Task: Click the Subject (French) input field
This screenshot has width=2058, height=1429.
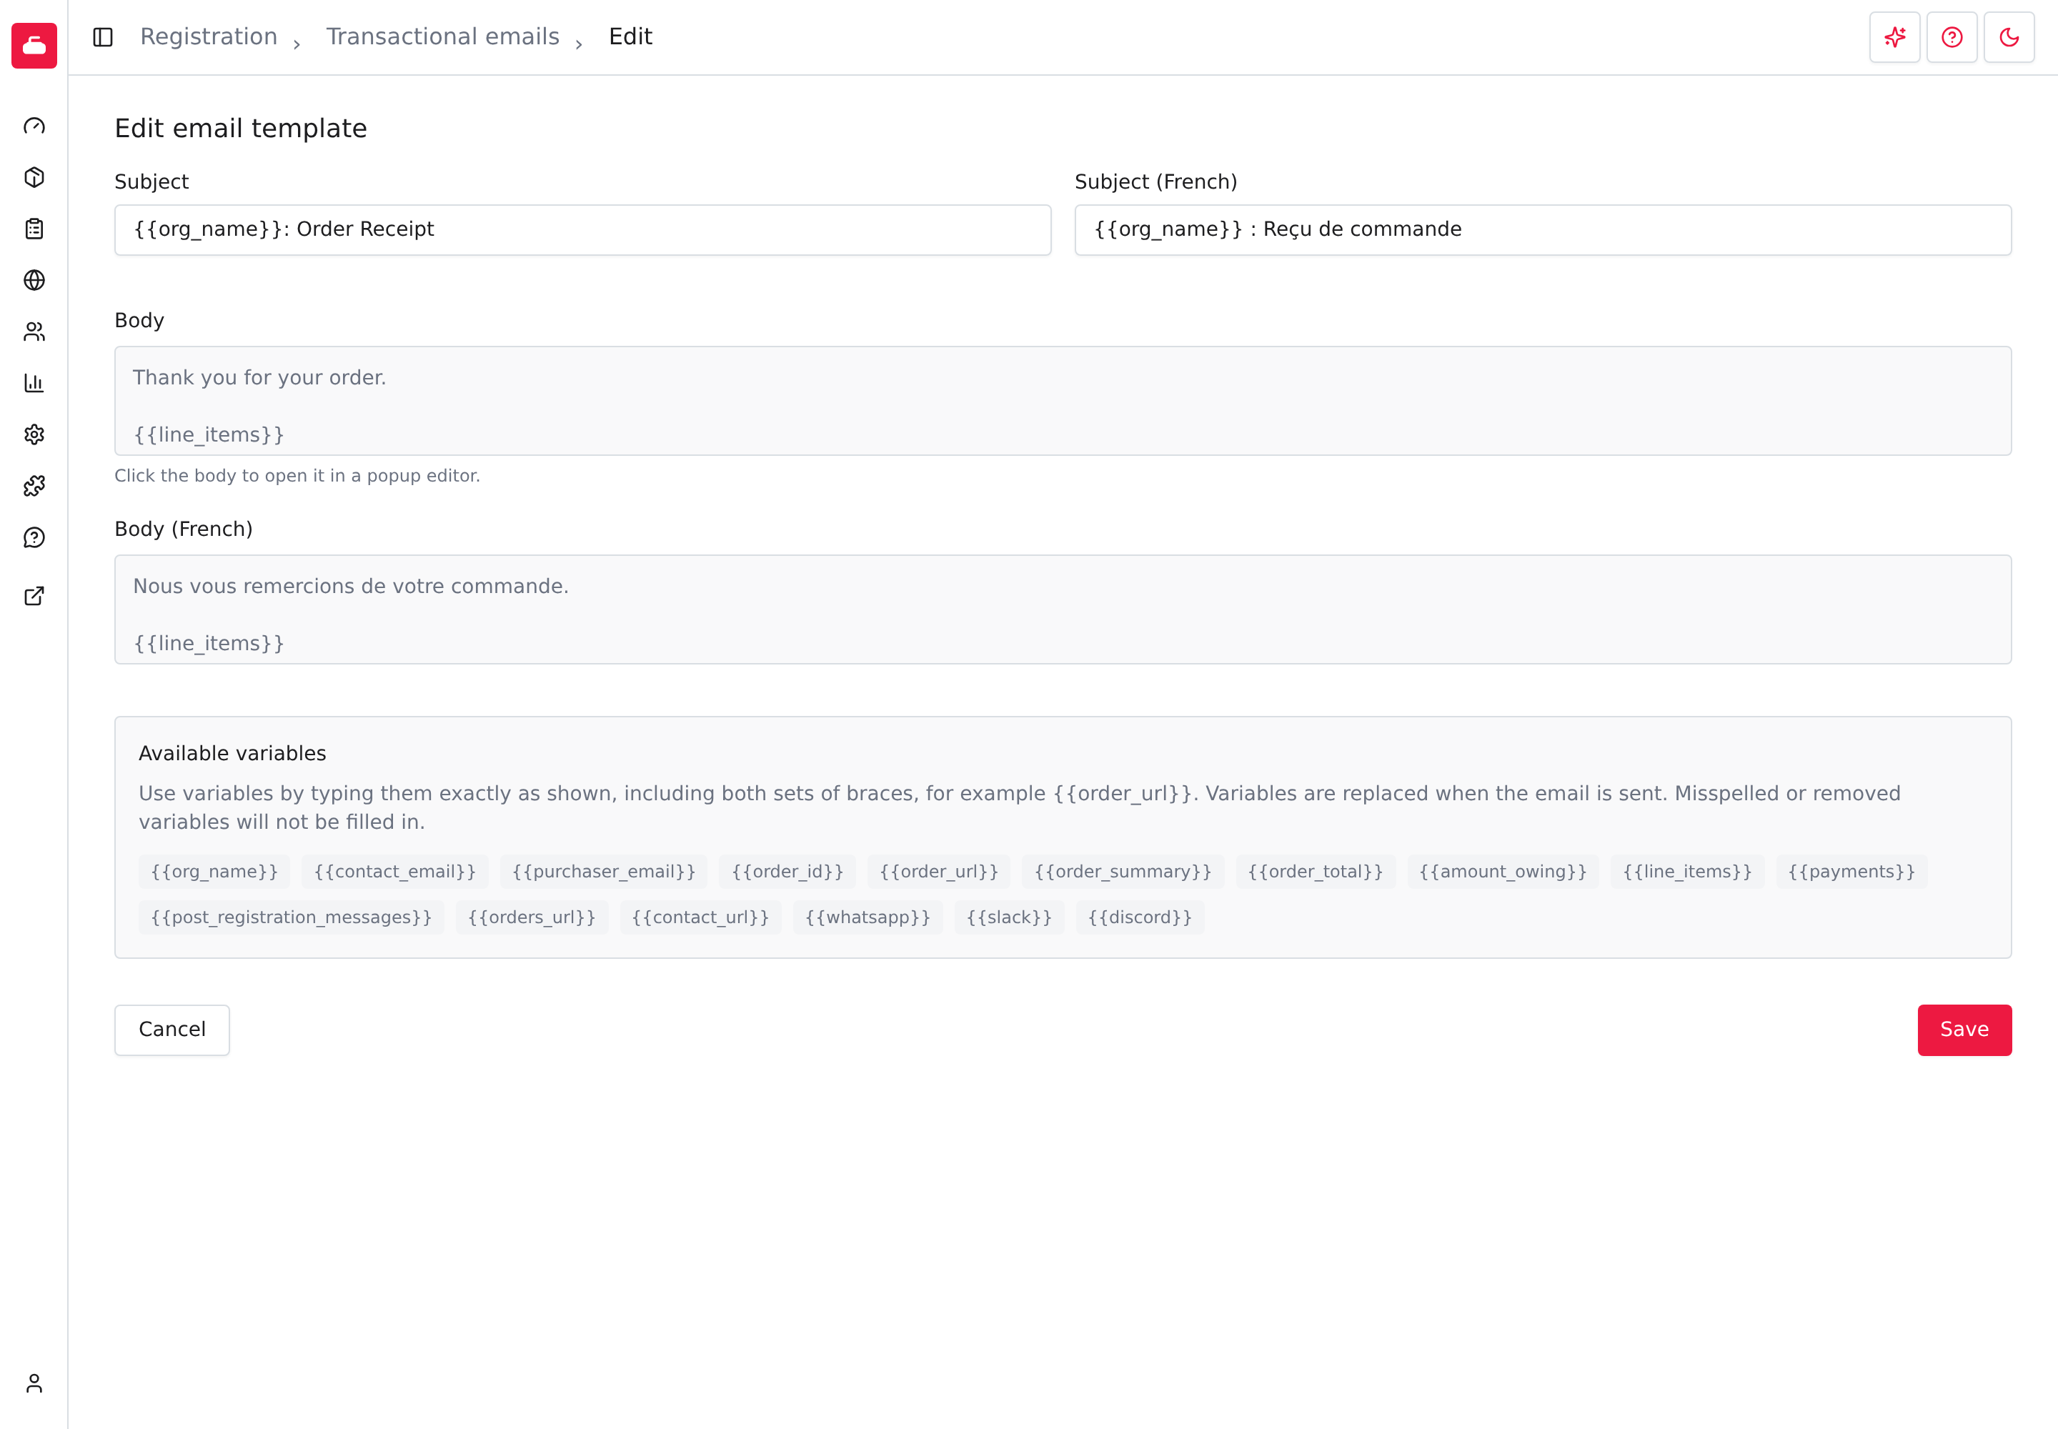Action: click(x=1543, y=230)
